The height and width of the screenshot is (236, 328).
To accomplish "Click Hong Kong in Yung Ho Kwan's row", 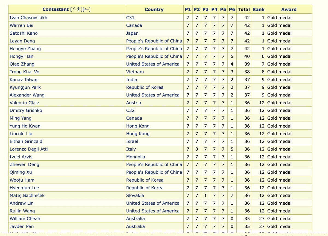I will [x=138, y=126].
